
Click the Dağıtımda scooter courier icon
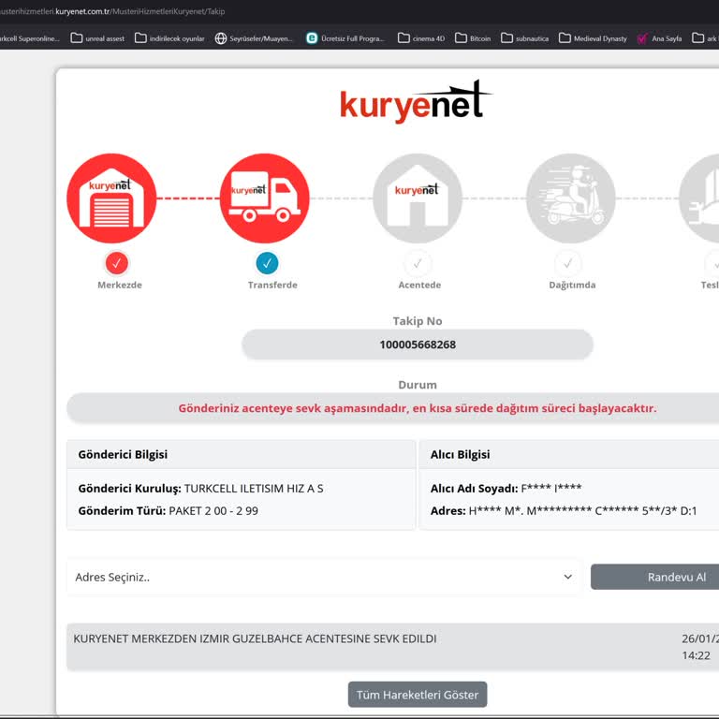point(570,198)
